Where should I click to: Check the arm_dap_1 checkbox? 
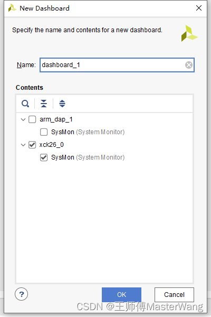point(32,119)
